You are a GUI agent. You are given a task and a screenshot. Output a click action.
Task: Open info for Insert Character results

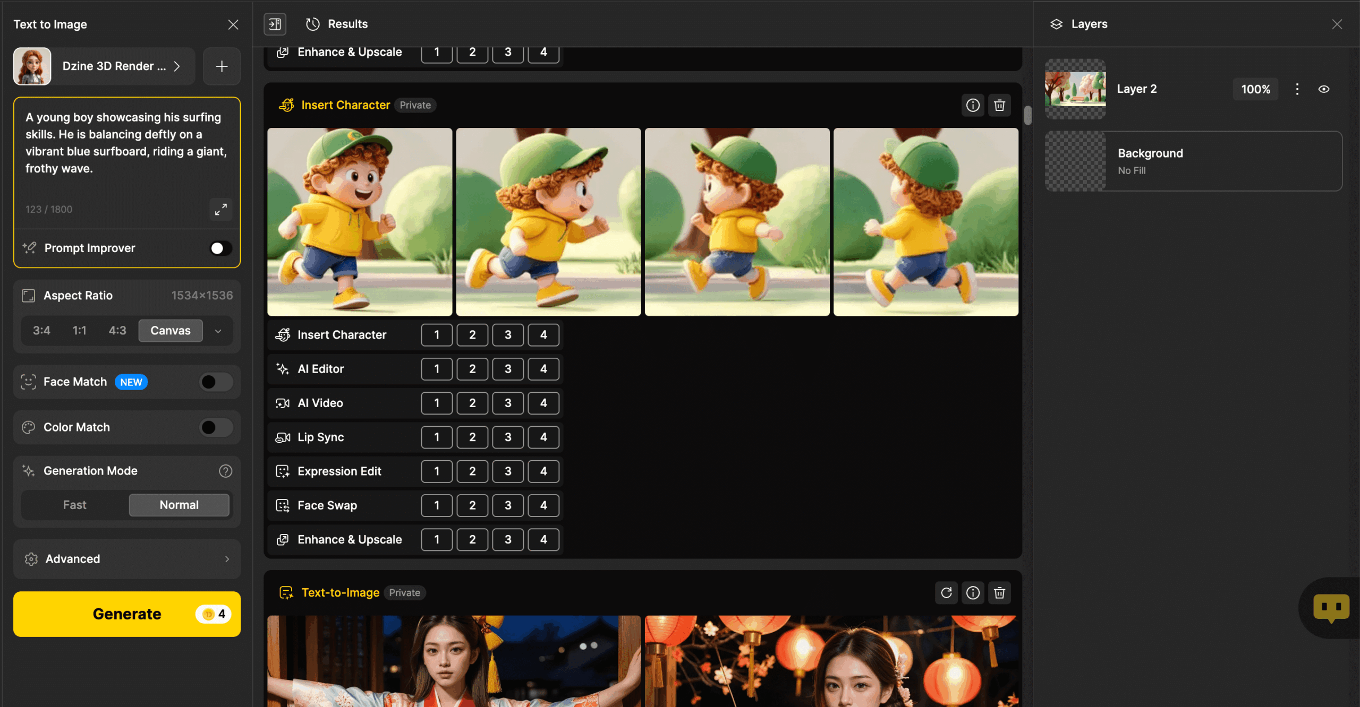point(973,105)
